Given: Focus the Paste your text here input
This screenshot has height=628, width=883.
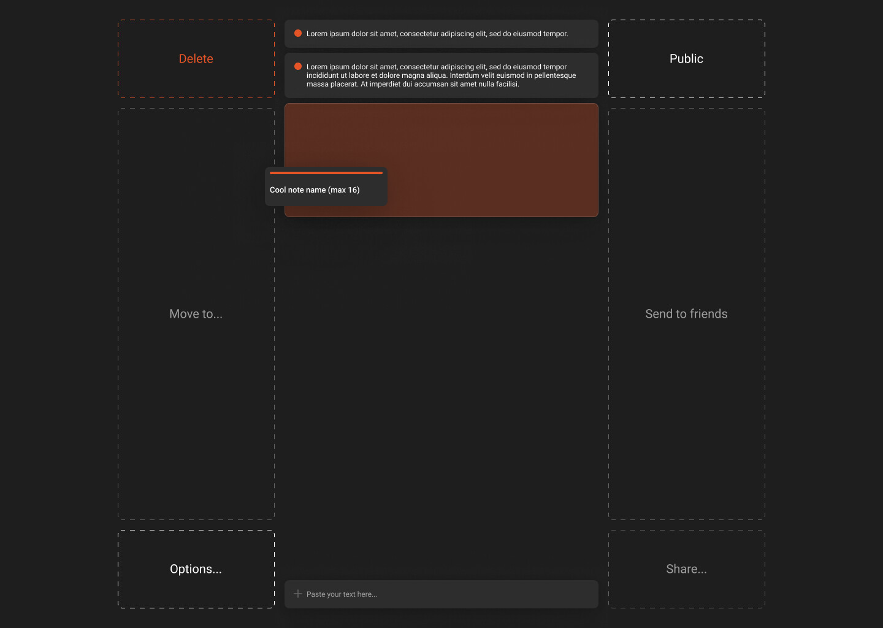Looking at the screenshot, I should (x=442, y=594).
